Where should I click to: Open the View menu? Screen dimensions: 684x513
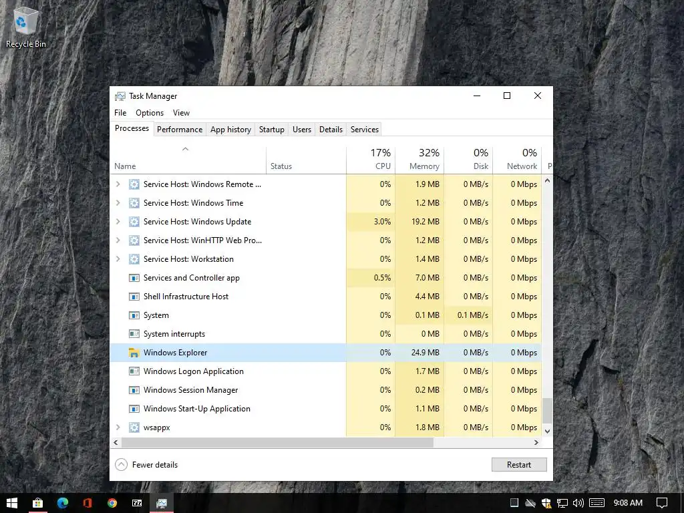pos(181,113)
